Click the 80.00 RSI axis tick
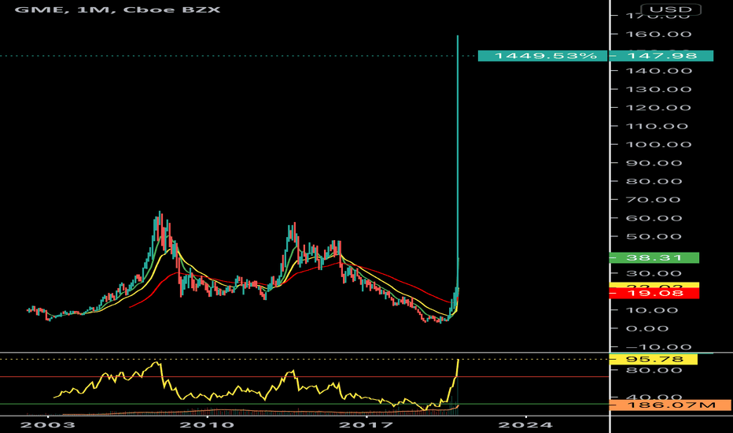733x433 pixels. (654, 370)
